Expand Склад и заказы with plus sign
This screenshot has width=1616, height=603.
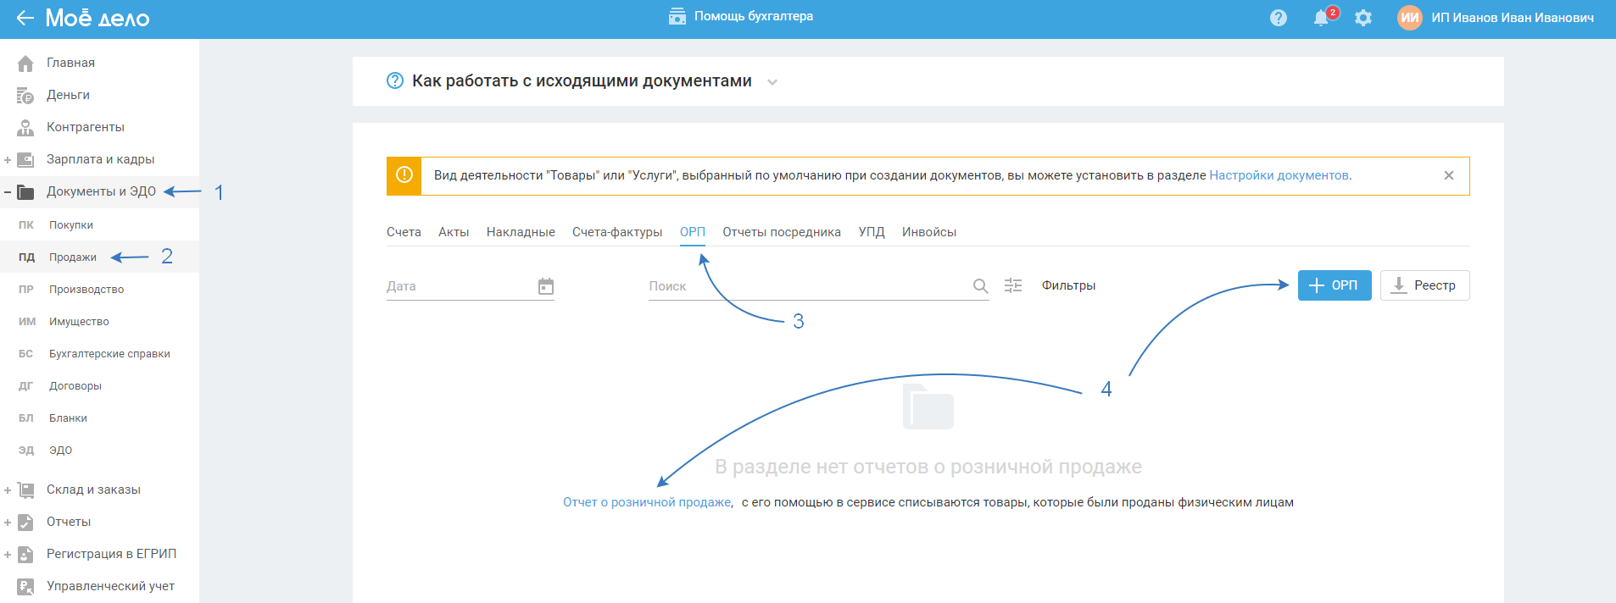tap(8, 490)
